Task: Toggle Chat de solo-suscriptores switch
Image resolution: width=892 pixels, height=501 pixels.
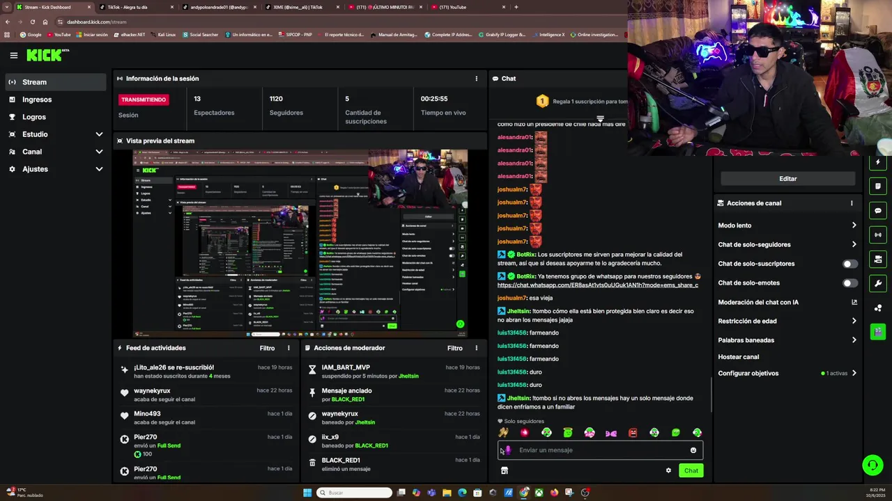Action: tap(850, 264)
